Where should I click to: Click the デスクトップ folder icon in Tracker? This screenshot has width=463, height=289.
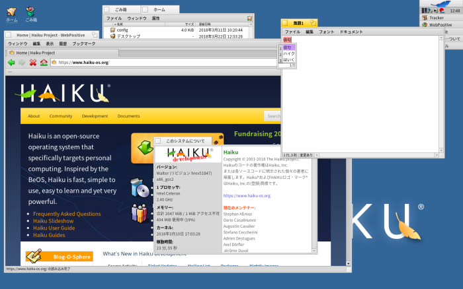(x=112, y=36)
